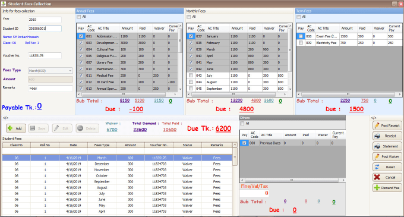Click the Post Waiver button
This screenshot has width=404, height=217.
click(387, 157)
